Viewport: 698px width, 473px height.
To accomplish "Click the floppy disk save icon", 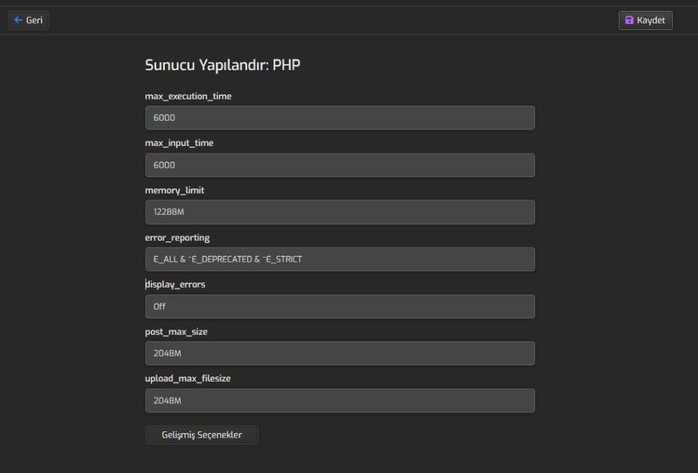I will tap(629, 20).
